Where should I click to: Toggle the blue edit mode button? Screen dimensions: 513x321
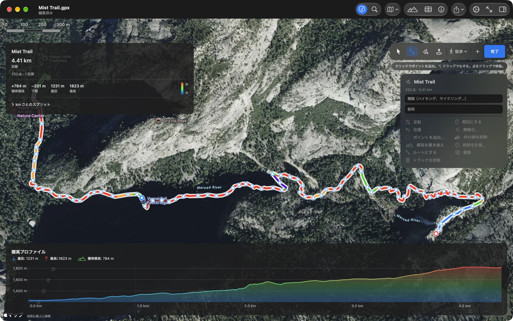(362, 9)
